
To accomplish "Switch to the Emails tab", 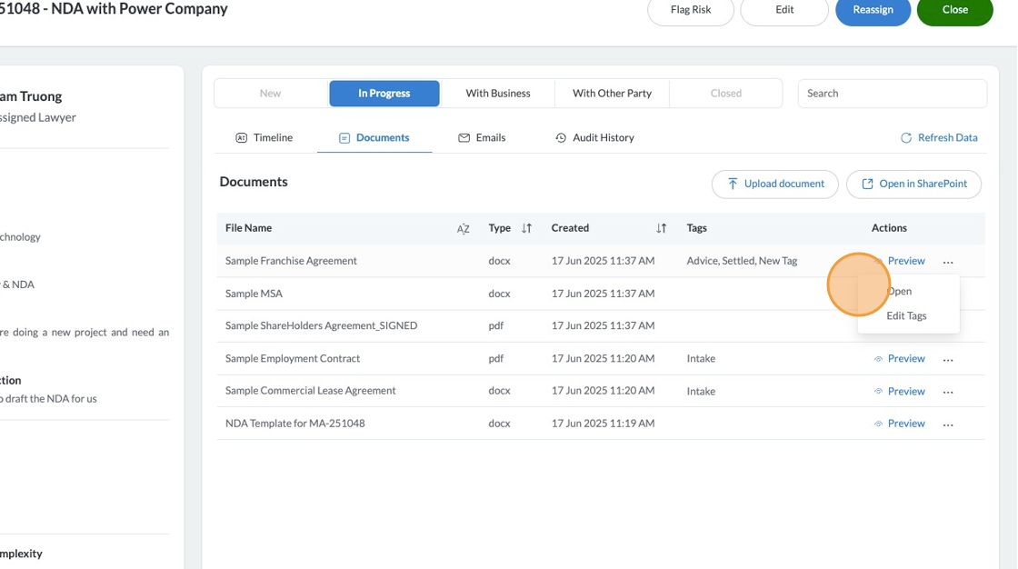I will (x=482, y=138).
